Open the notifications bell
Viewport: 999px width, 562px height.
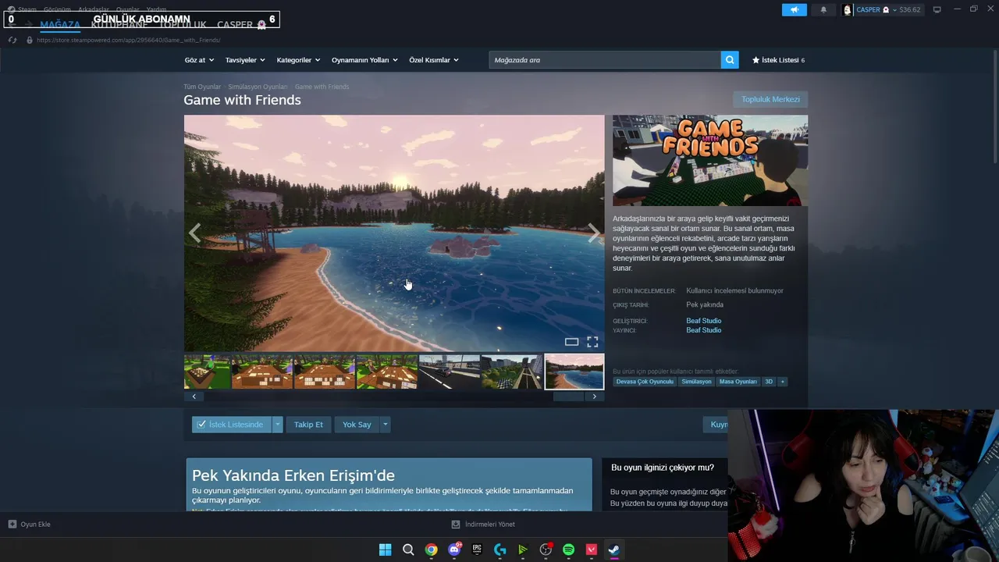pyautogui.click(x=823, y=10)
